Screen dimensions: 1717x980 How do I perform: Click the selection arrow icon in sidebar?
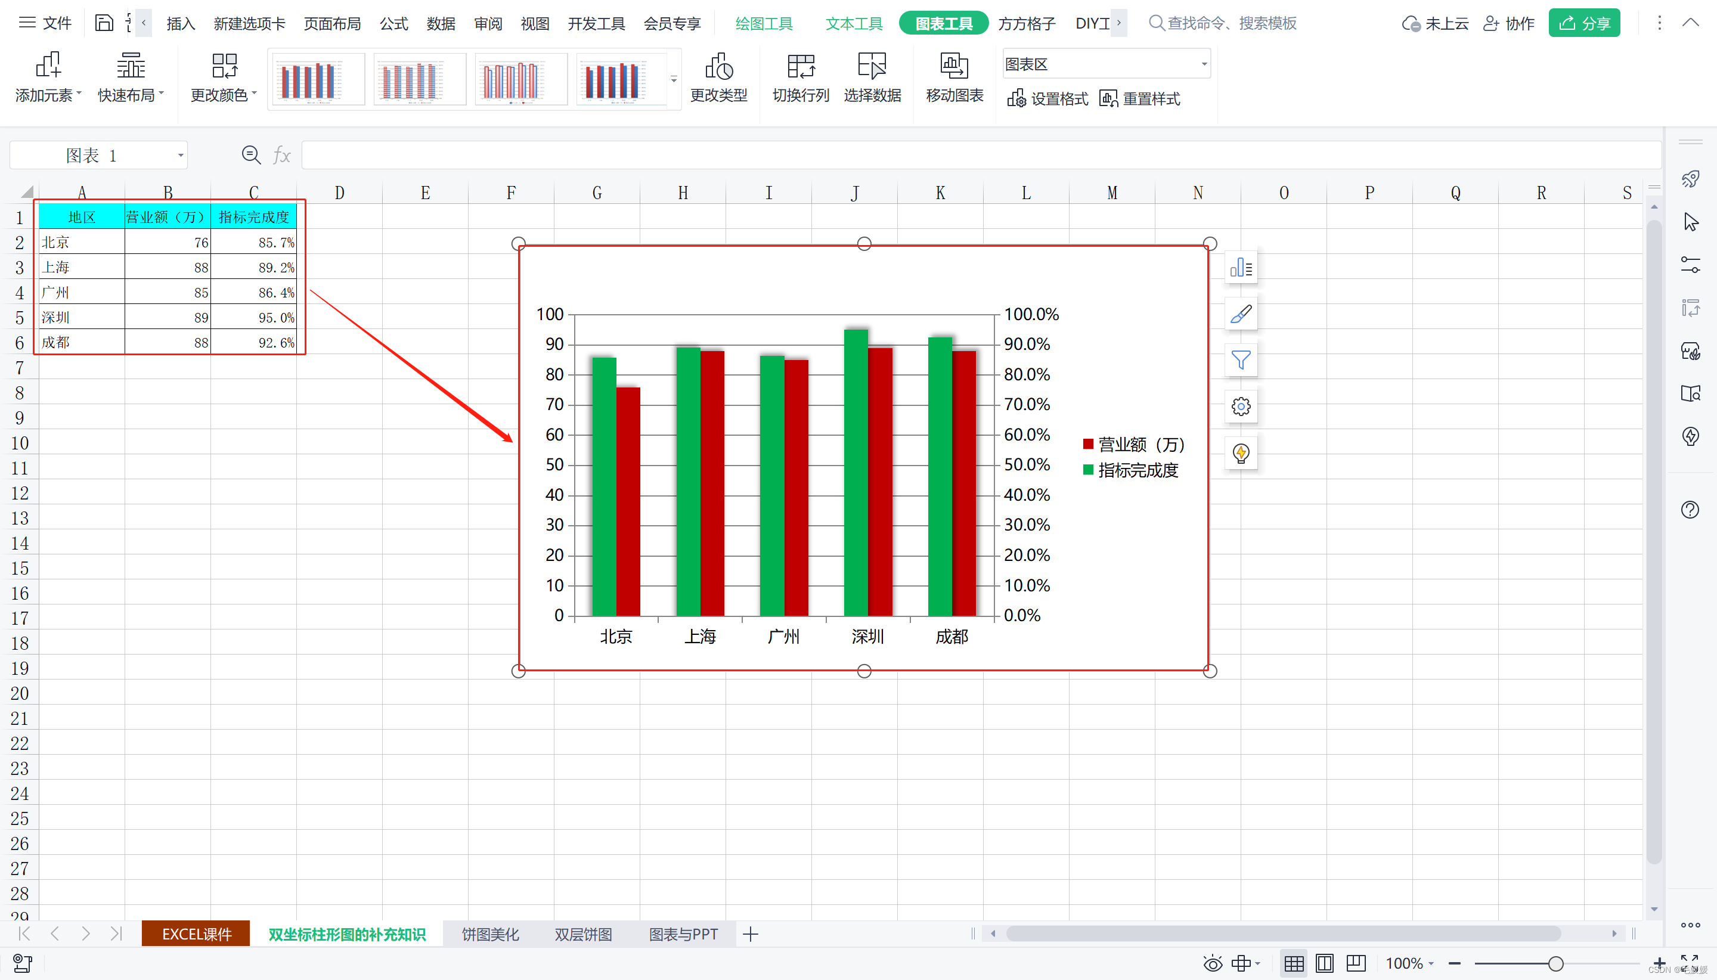(x=1690, y=222)
